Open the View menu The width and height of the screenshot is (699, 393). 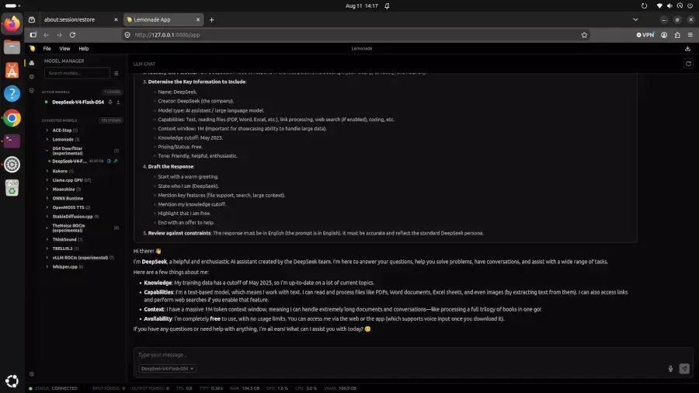point(64,49)
